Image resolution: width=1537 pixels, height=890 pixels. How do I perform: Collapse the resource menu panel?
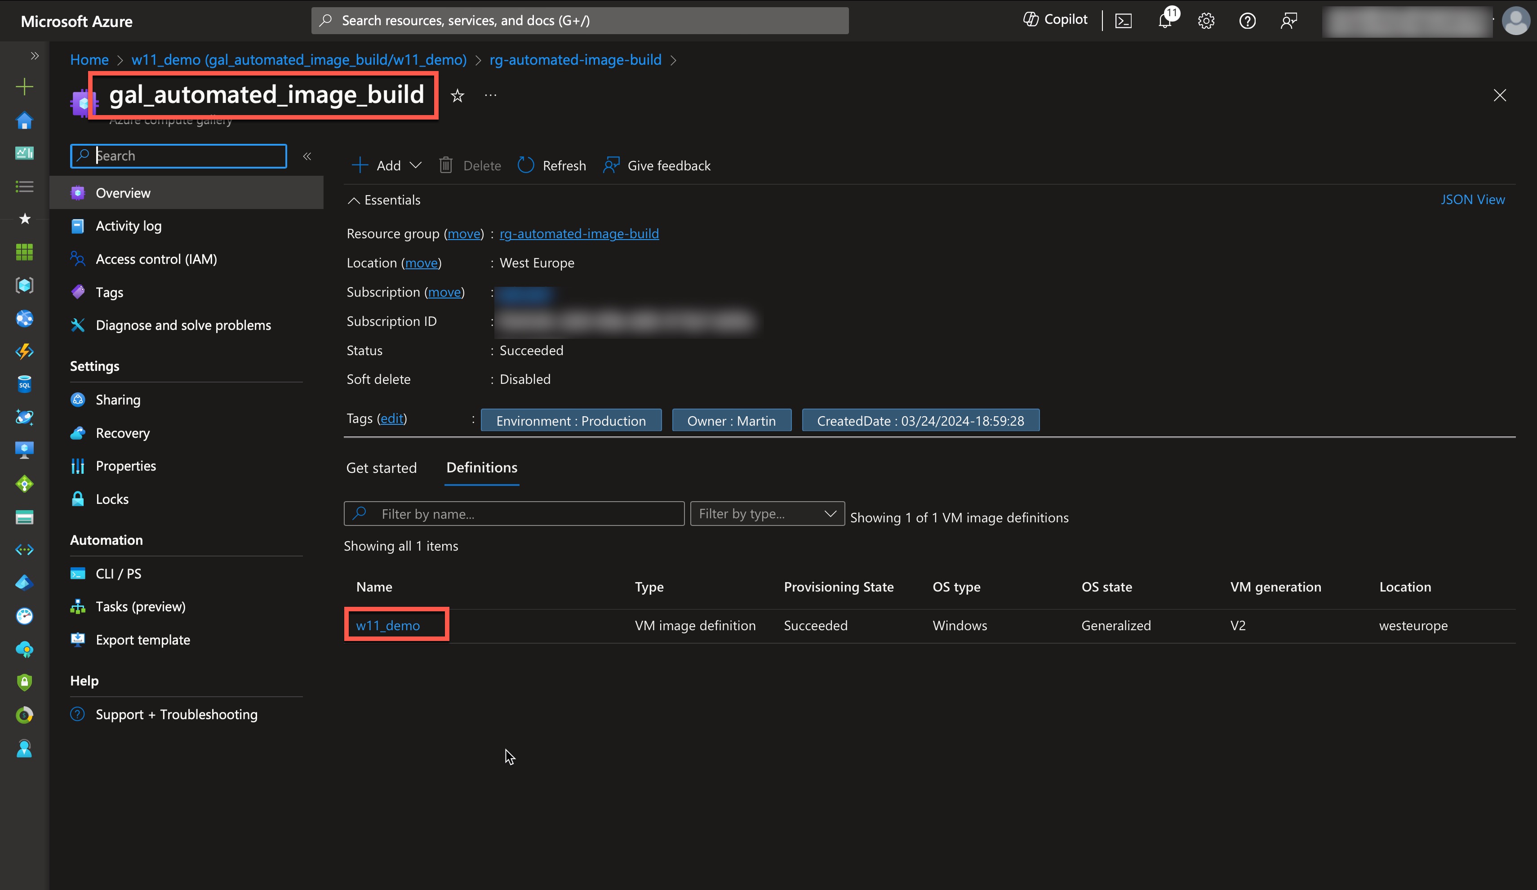coord(307,156)
